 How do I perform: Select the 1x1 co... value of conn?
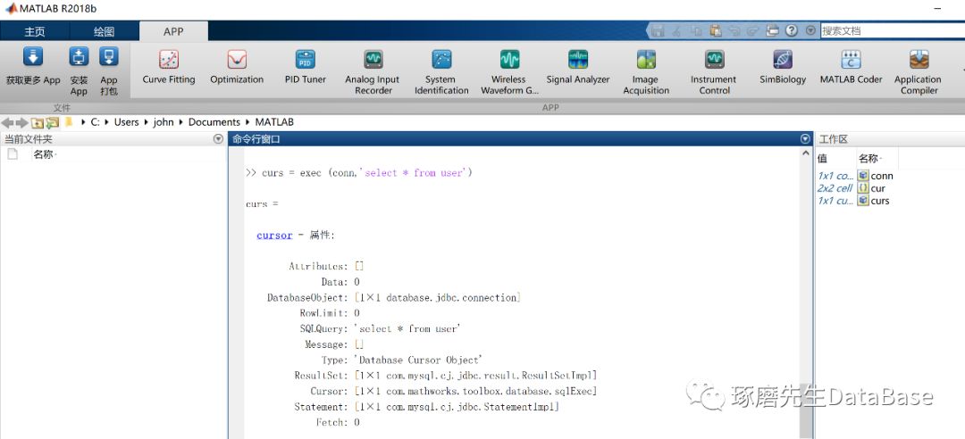point(835,176)
